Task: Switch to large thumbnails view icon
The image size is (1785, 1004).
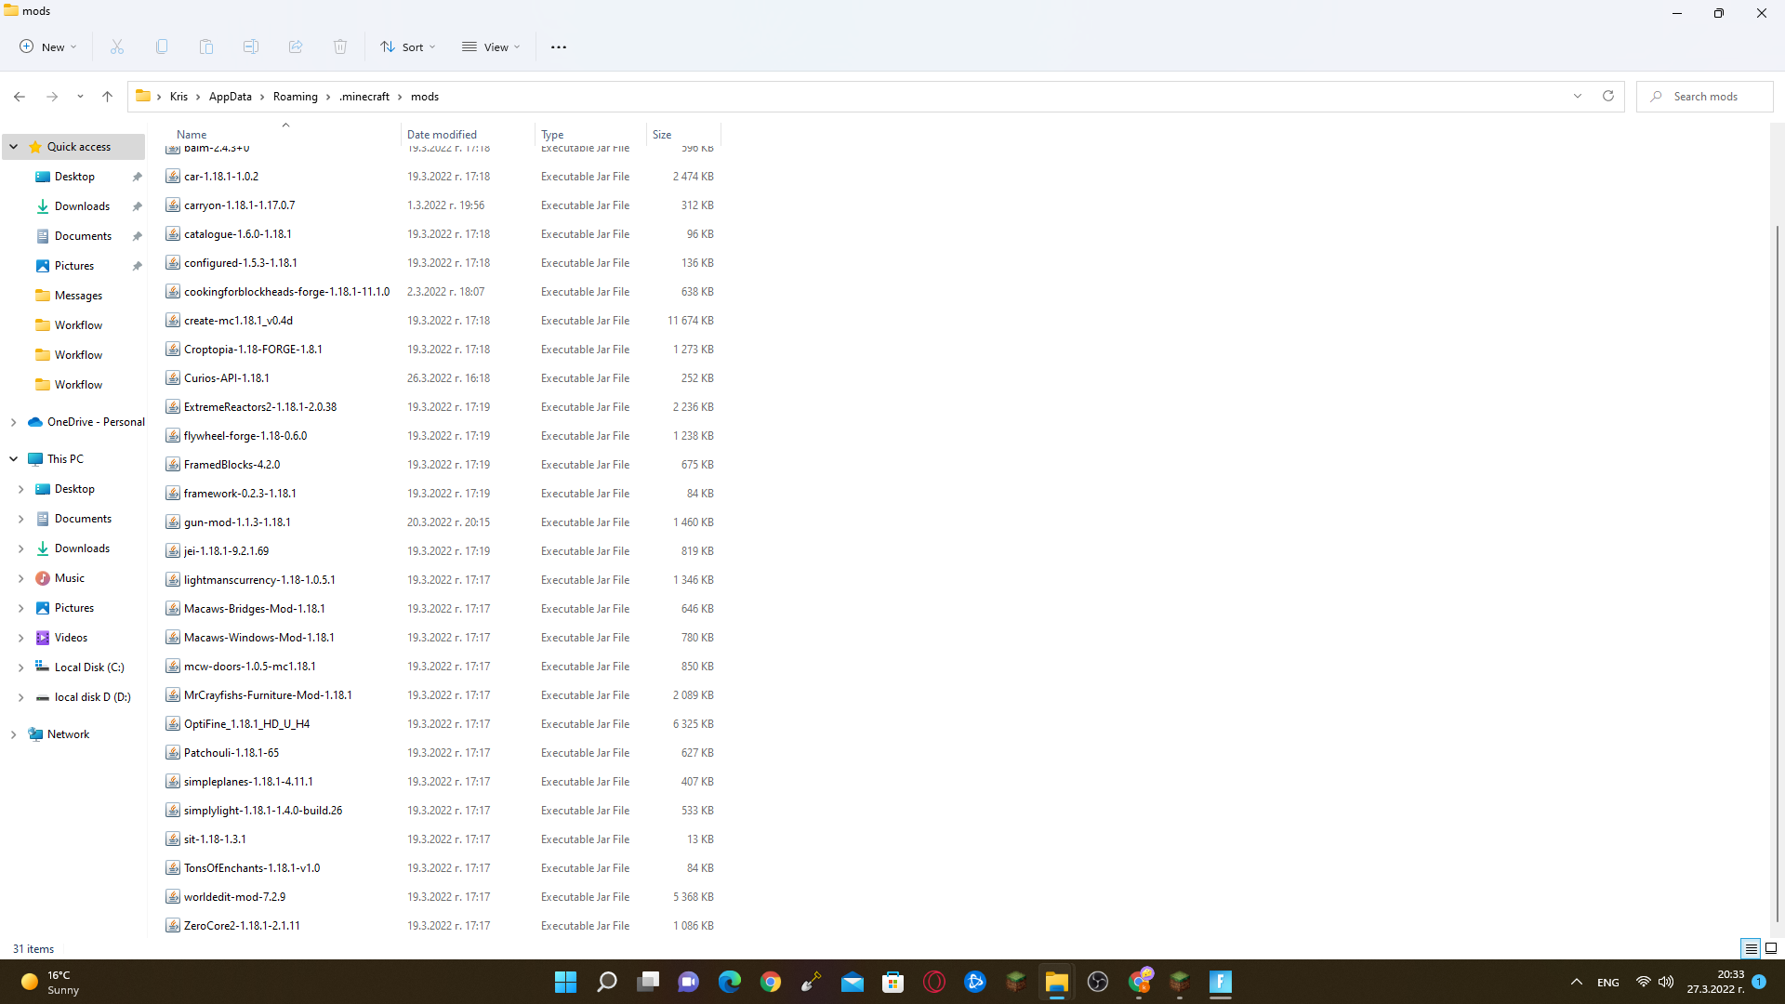Action: [x=1771, y=948]
